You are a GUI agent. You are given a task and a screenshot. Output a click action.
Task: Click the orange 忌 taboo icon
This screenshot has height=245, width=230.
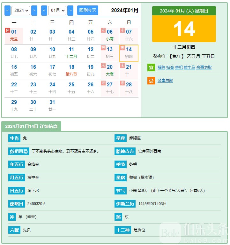(x=151, y=81)
